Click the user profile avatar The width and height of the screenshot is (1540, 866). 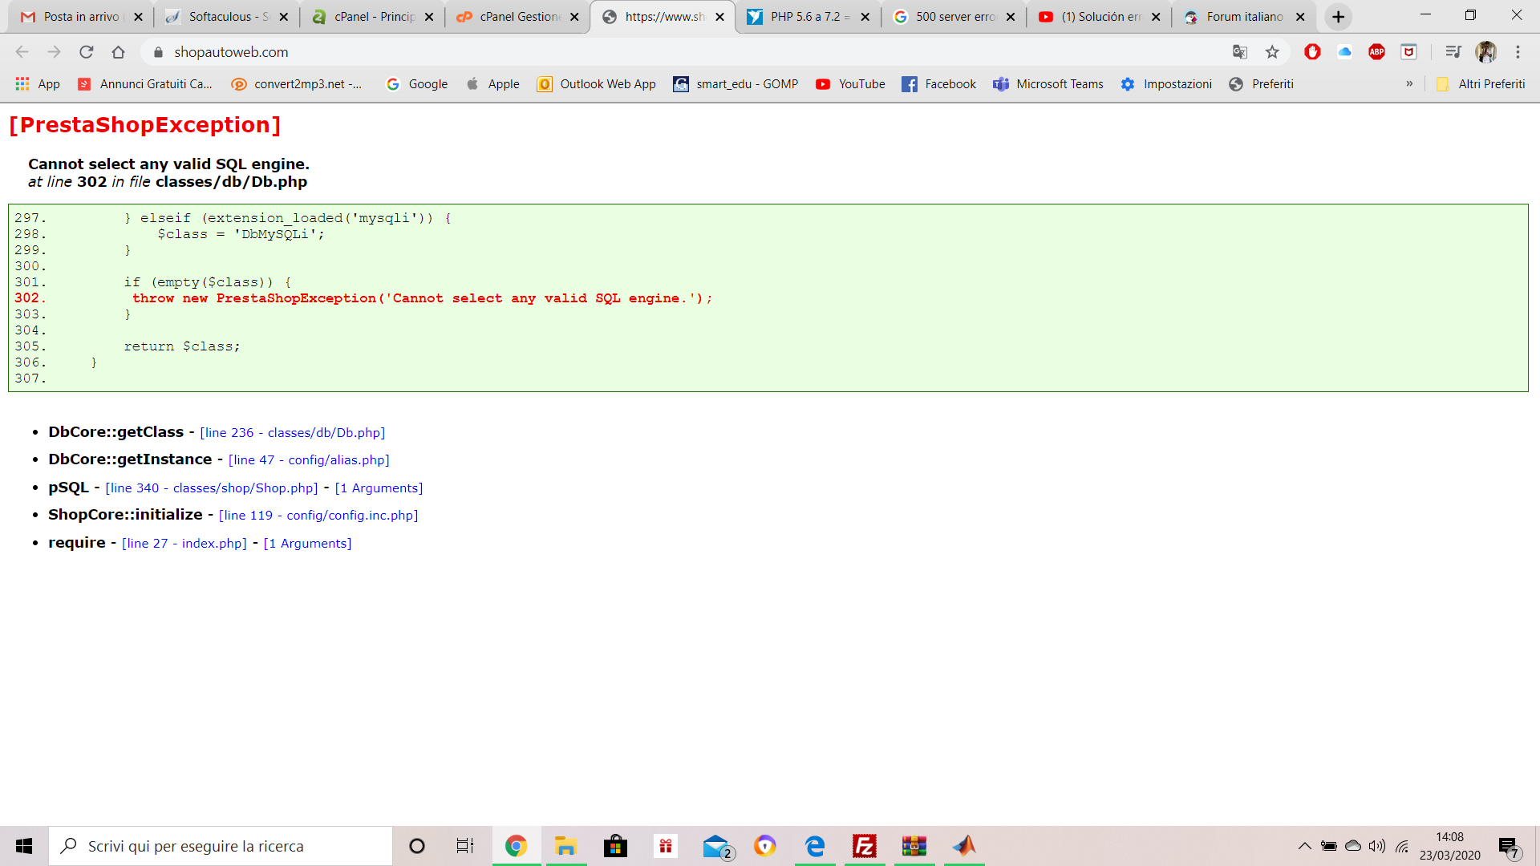tap(1485, 52)
